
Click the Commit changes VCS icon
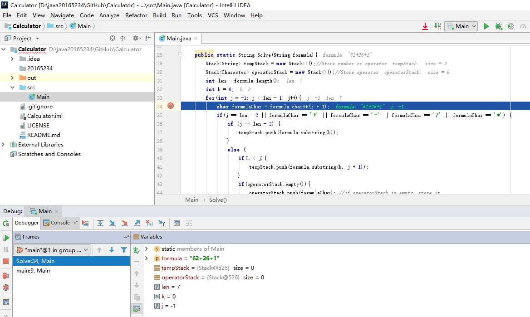437,26
